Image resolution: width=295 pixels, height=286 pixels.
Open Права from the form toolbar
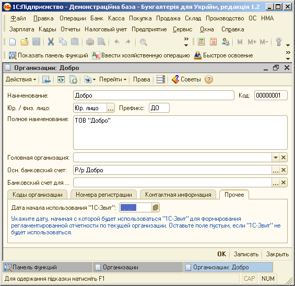[141, 79]
